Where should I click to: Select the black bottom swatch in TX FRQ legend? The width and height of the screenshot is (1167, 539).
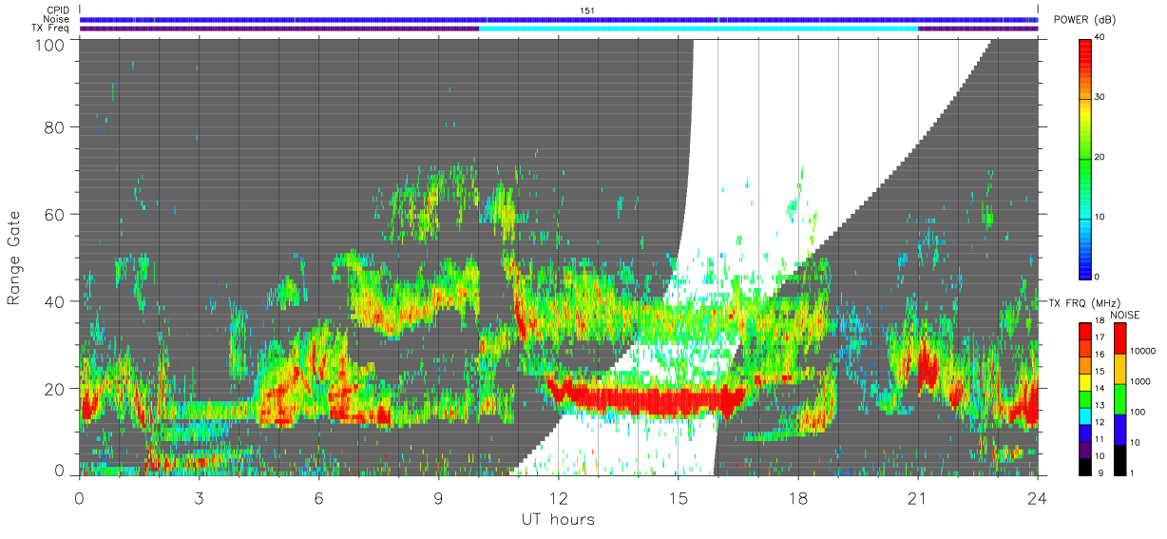(1085, 467)
